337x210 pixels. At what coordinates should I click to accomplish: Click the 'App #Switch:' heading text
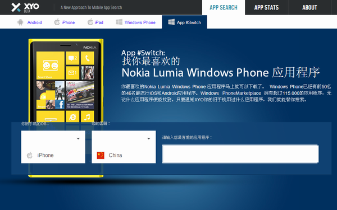tap(143, 53)
